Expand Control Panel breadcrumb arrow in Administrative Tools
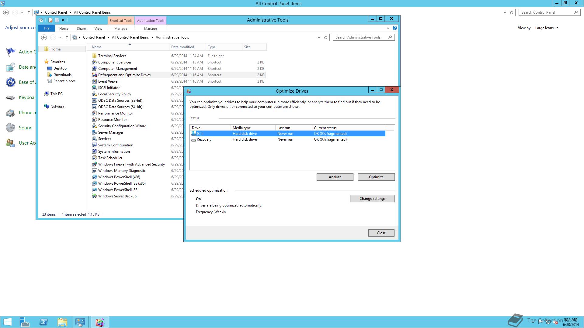Screen dimensions: 584x328 click(x=109, y=37)
